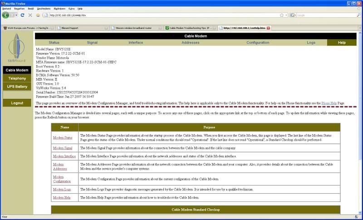Image resolution: width=363 pixels, height=220 pixels.
Task: Bookmark this page with the star icon
Action: (x=281, y=15)
